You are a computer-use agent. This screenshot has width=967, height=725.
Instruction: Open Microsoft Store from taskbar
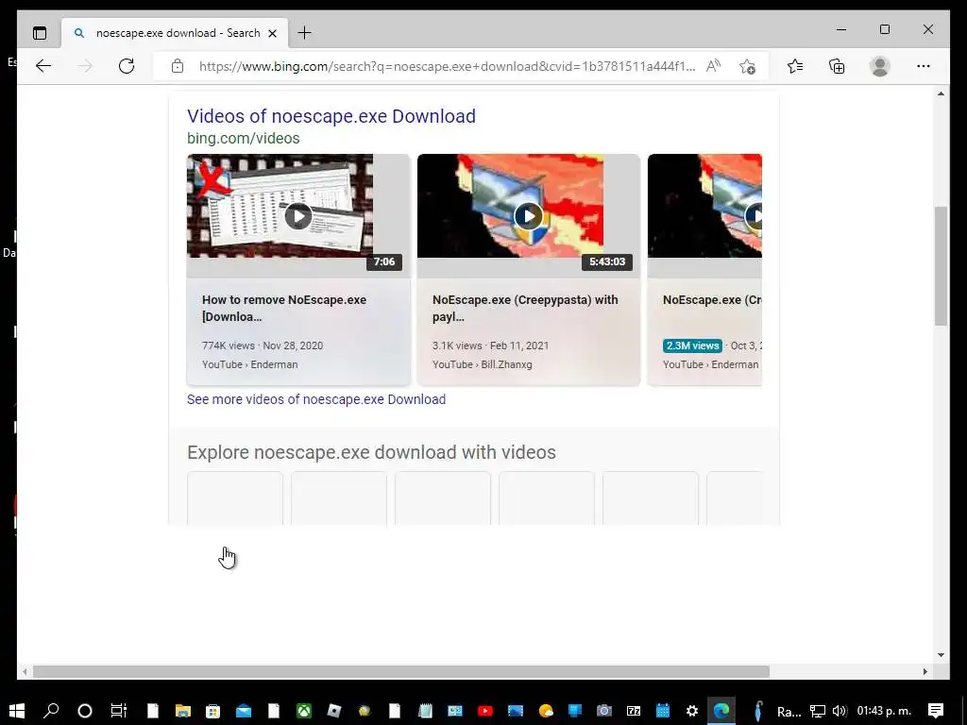click(212, 711)
